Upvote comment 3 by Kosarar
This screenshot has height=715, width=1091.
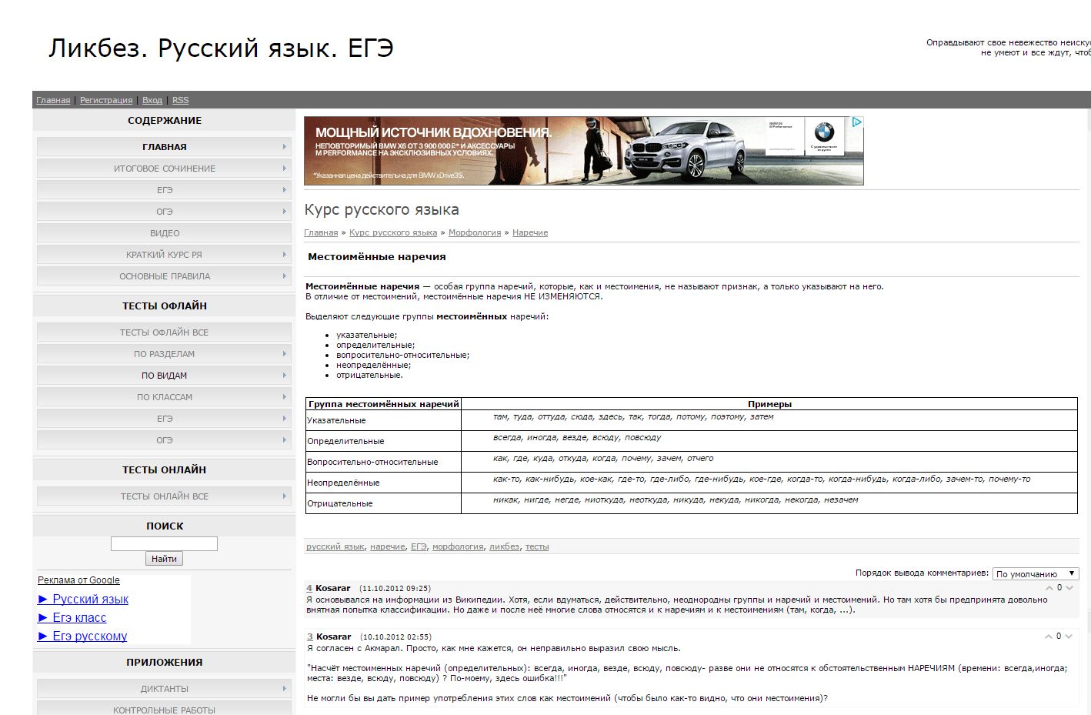point(1048,636)
